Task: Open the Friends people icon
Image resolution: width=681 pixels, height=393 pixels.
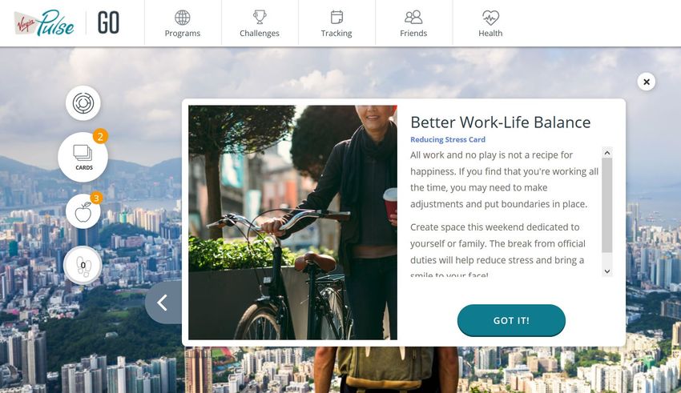Action: [x=413, y=18]
